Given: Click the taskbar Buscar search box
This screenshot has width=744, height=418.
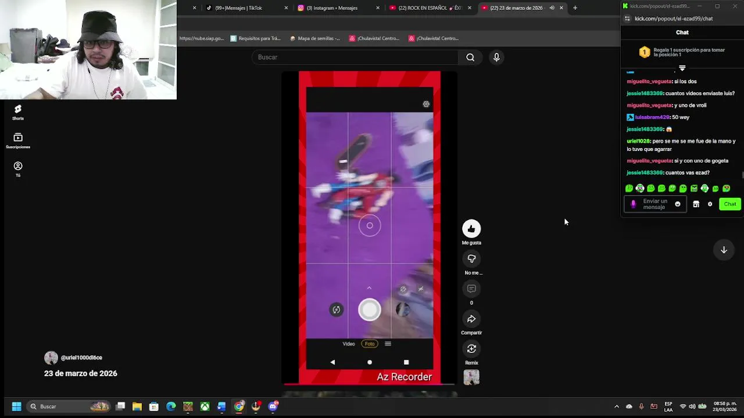Looking at the screenshot, I should (x=69, y=406).
